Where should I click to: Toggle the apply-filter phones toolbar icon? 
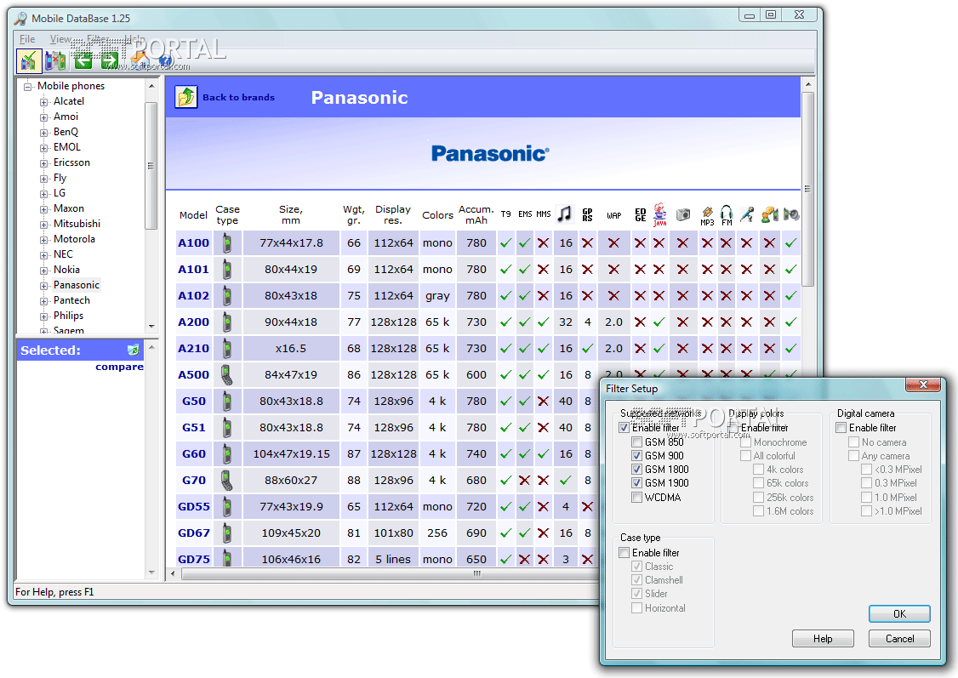coord(29,60)
